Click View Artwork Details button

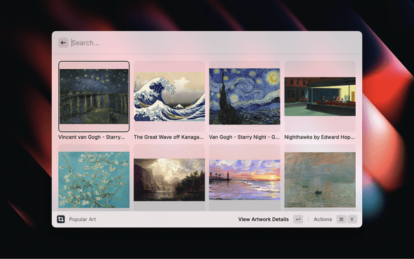pyautogui.click(x=263, y=220)
